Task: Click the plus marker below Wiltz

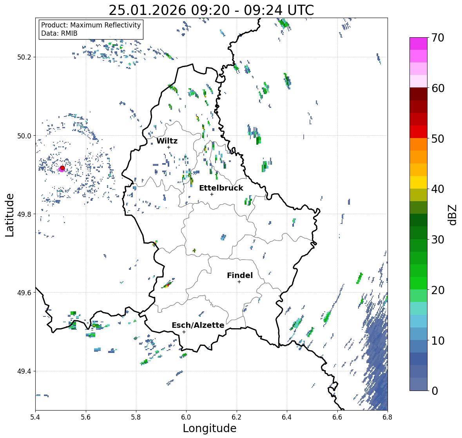Action: pos(169,147)
